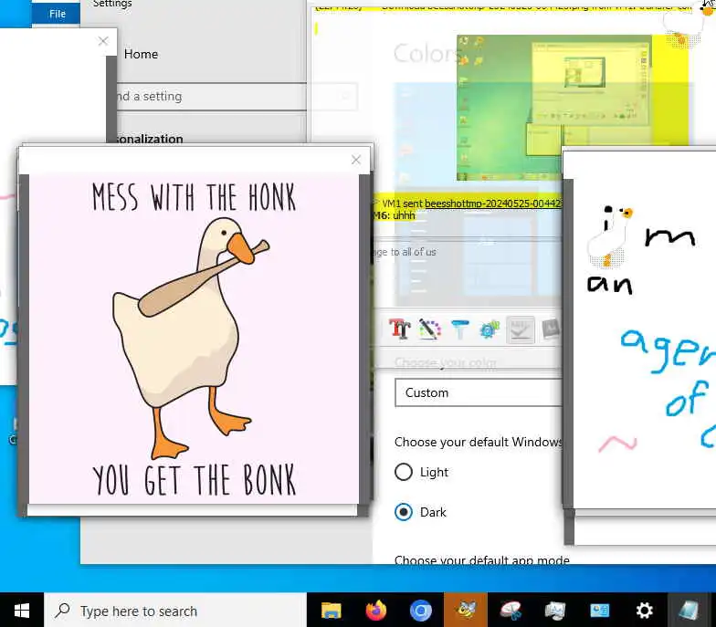Image resolution: width=716 pixels, height=627 pixels.
Task: Switch to the bee app on the taskbar
Action: pyautogui.click(x=466, y=610)
